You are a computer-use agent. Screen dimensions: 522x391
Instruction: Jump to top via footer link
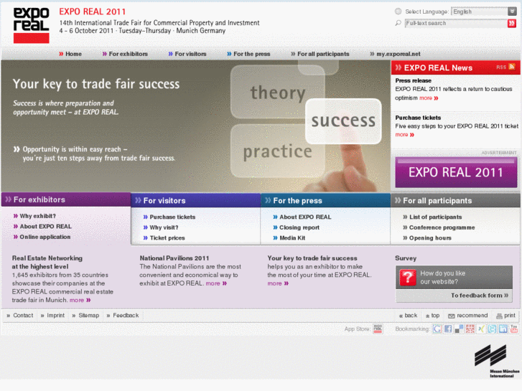point(433,316)
